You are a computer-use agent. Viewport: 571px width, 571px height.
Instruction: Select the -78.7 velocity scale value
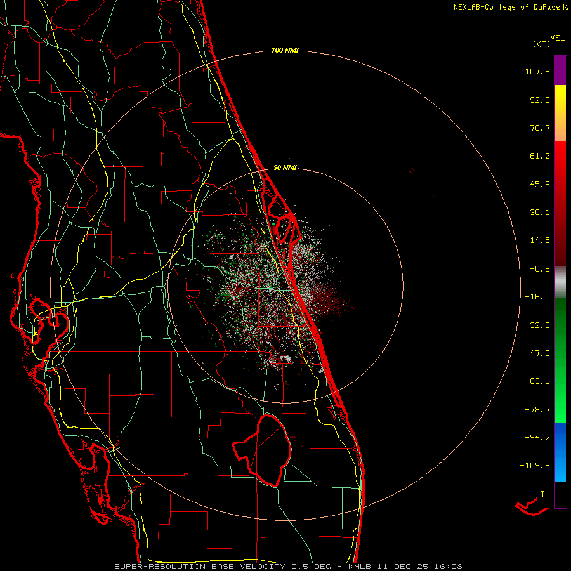pos(537,410)
